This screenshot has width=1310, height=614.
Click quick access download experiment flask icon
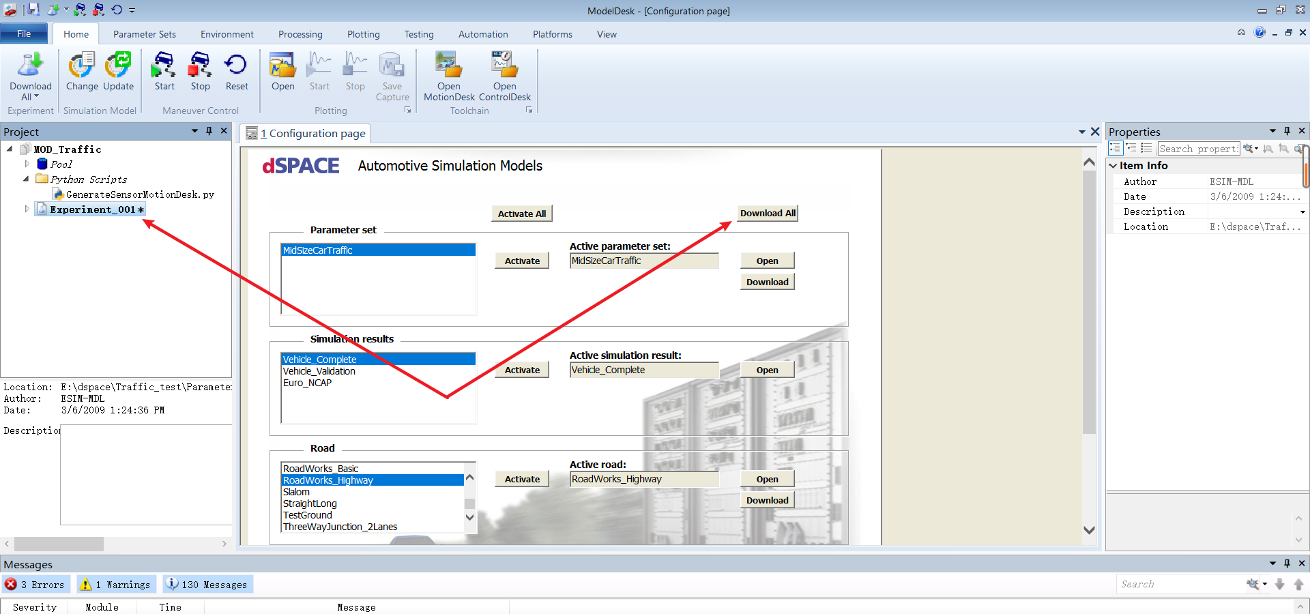53,10
